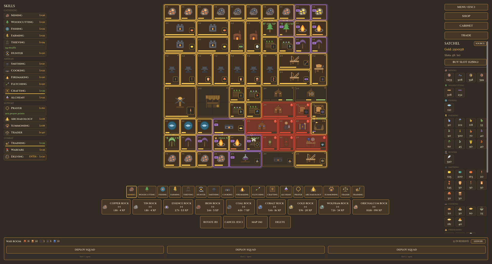Click the windmill building on grid
492x264 pixels.
[x=180, y=102]
